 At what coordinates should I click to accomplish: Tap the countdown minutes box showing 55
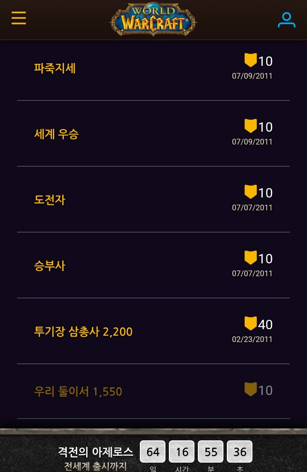point(211,452)
